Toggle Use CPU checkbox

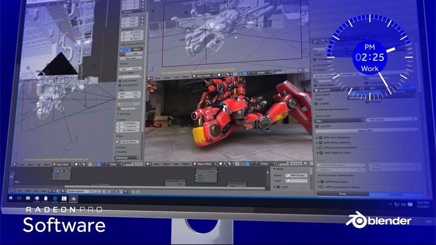[317, 126]
